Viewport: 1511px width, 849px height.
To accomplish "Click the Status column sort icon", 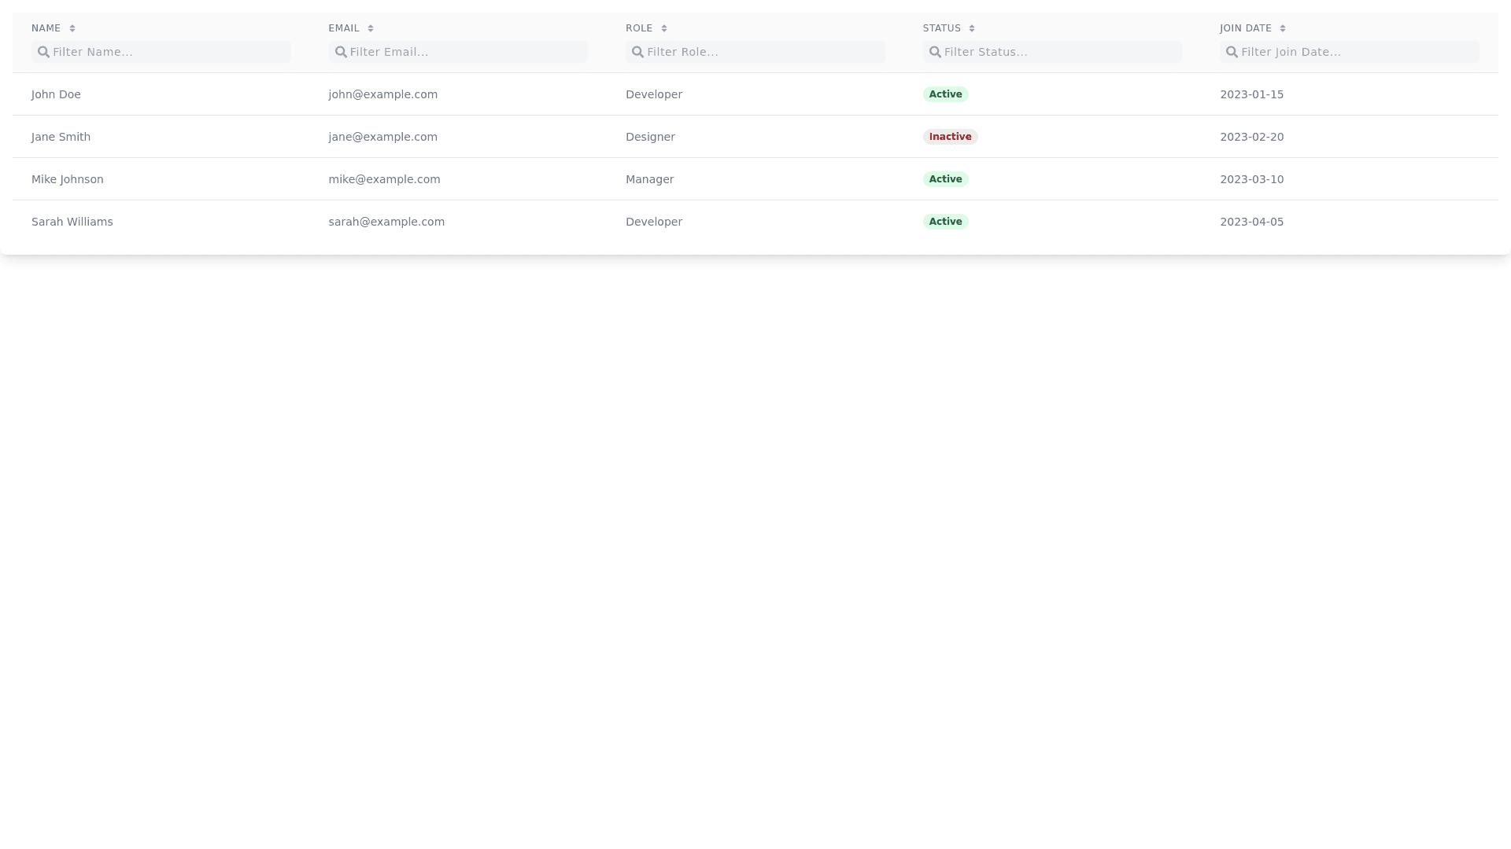I will (972, 28).
